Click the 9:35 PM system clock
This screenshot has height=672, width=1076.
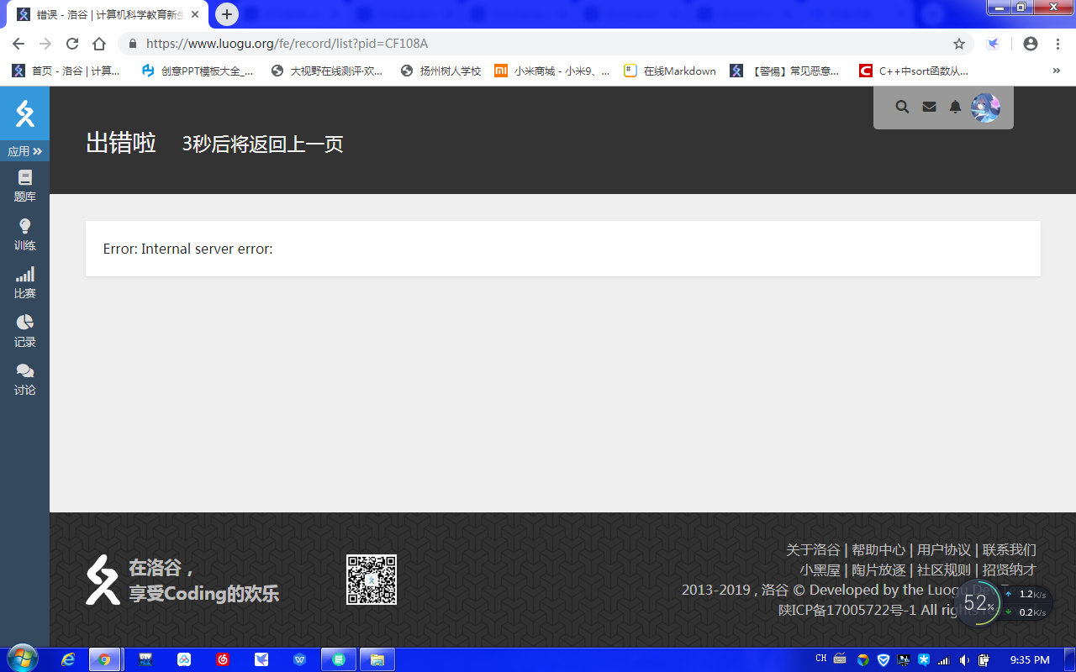click(1030, 660)
